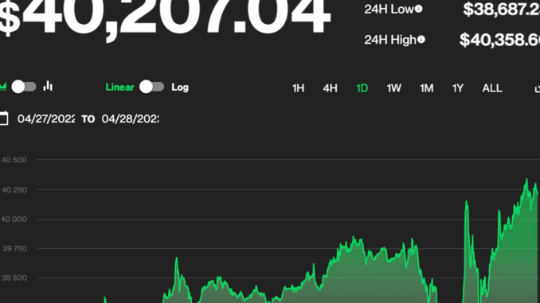Click the 24H High label

pos(390,40)
